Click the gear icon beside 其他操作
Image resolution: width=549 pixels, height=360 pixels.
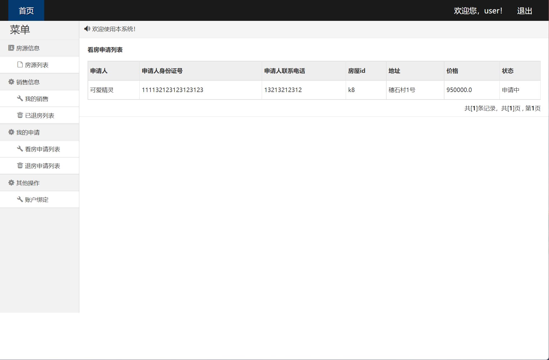click(11, 183)
